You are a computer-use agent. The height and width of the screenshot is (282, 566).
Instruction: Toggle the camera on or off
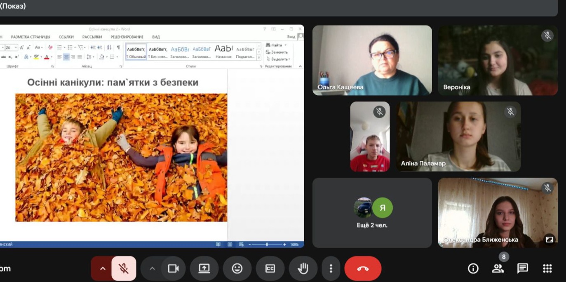click(x=173, y=269)
